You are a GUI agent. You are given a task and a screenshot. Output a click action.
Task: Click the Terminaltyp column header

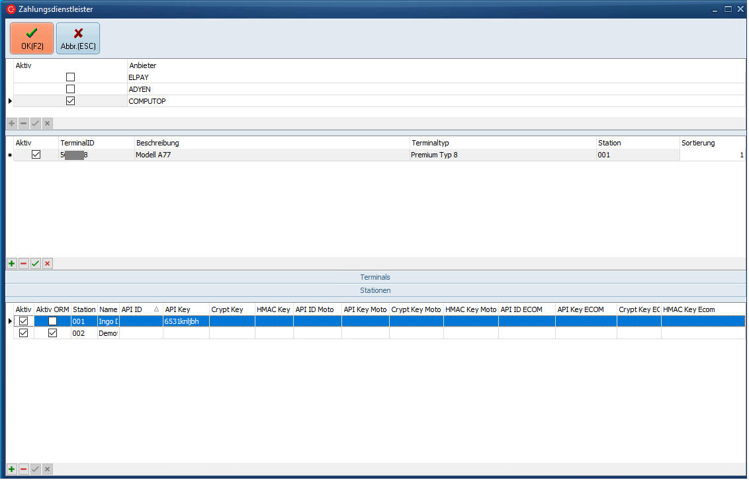[502, 143]
